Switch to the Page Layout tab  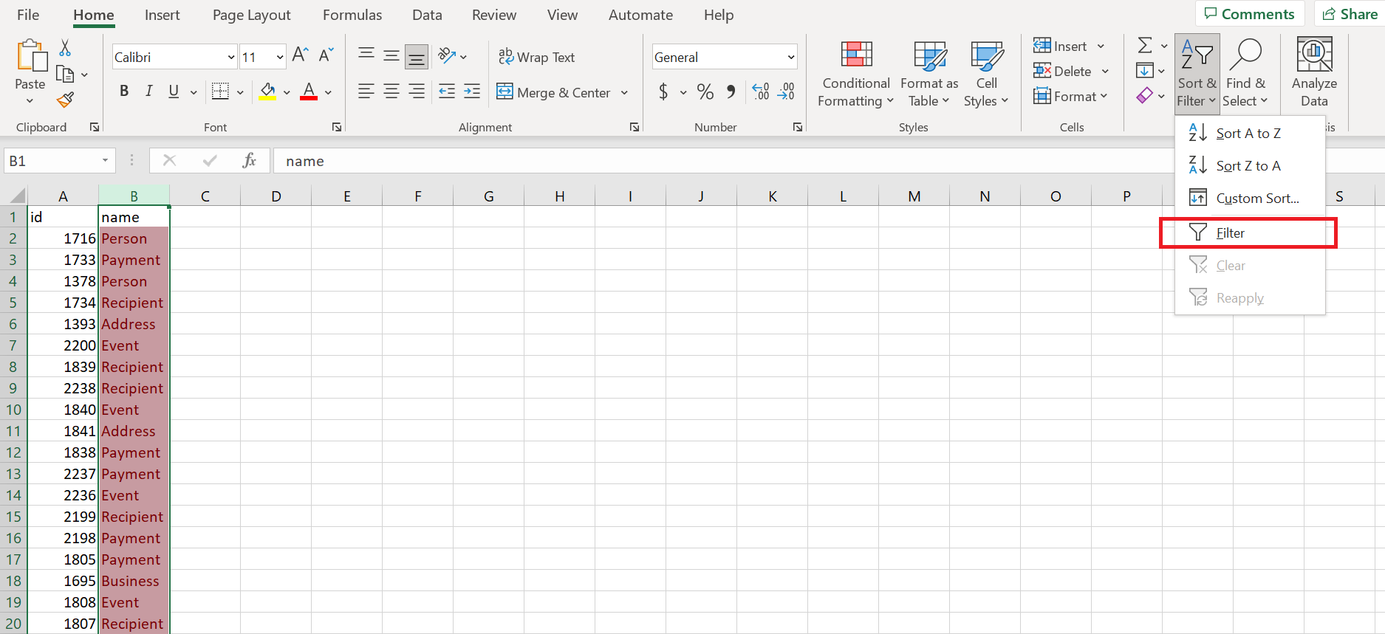[251, 15]
